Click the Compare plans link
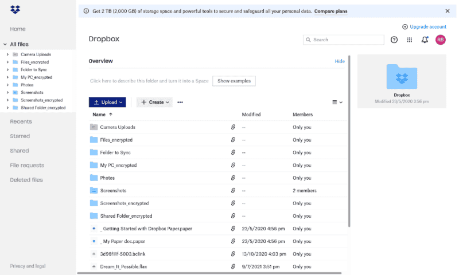Viewport: 459px width, 275px height. coord(331,11)
